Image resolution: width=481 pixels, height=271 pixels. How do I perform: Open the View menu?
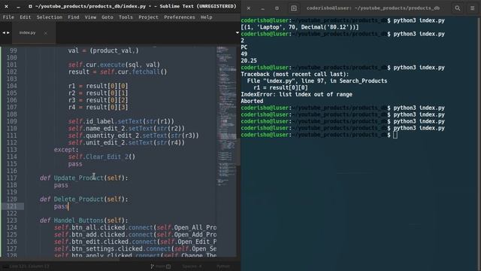pos(90,17)
